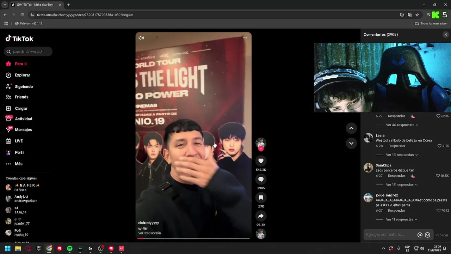
Task: Seek on the video progress bar
Action: coord(193,238)
